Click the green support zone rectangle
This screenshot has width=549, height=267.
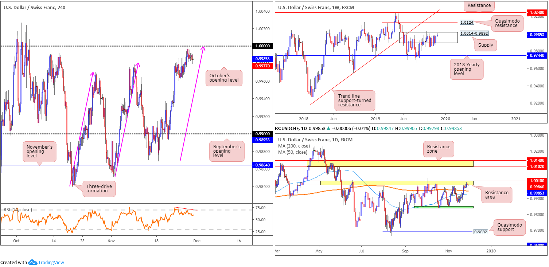coord(443,207)
